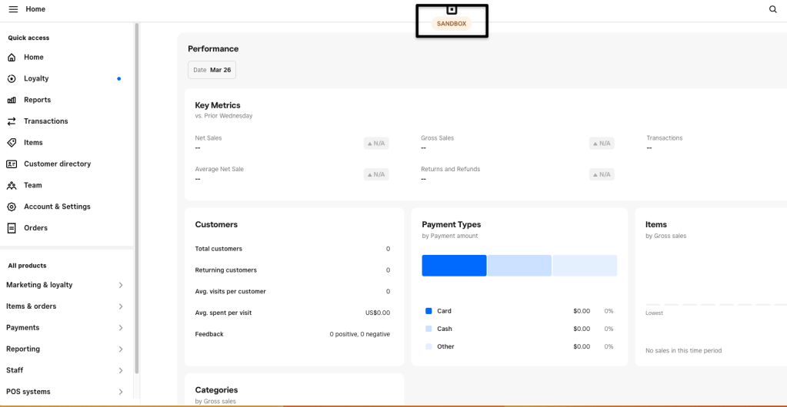Open the Date Mar 26 picker
This screenshot has height=407, width=787.
click(212, 70)
